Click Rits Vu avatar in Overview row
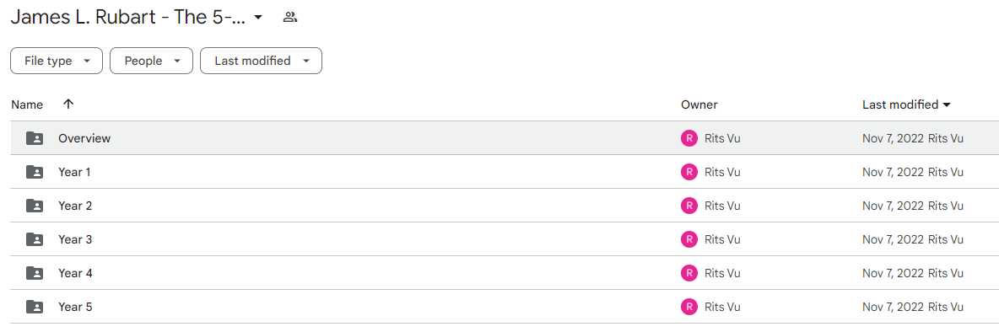Image resolution: width=999 pixels, height=332 pixels. tap(688, 138)
